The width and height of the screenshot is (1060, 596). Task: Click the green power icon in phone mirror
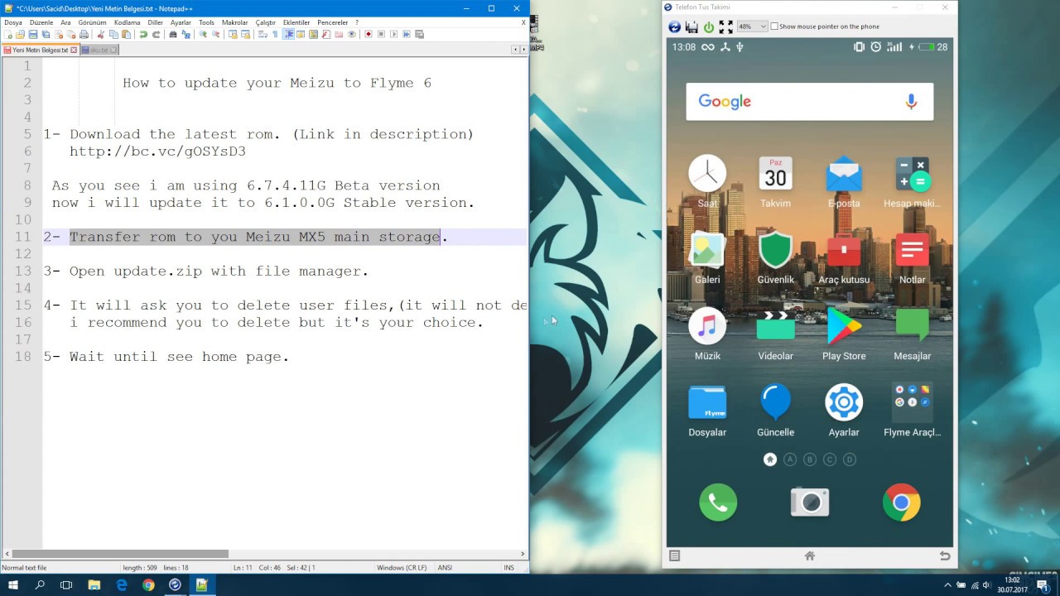pyautogui.click(x=709, y=26)
